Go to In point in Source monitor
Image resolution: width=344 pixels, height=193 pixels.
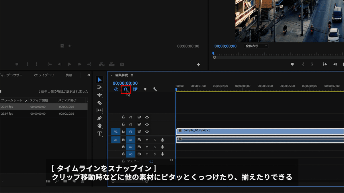pyautogui.click(x=50, y=64)
